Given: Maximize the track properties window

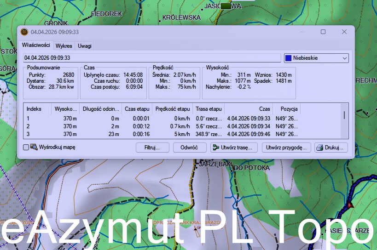Looking at the screenshot, I should [x=323, y=32].
